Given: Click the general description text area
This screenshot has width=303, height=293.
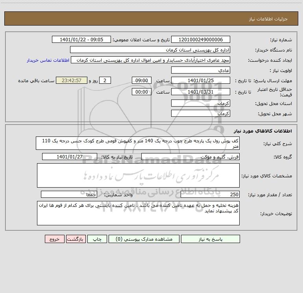Looking at the screenshot, I should (x=138, y=143).
